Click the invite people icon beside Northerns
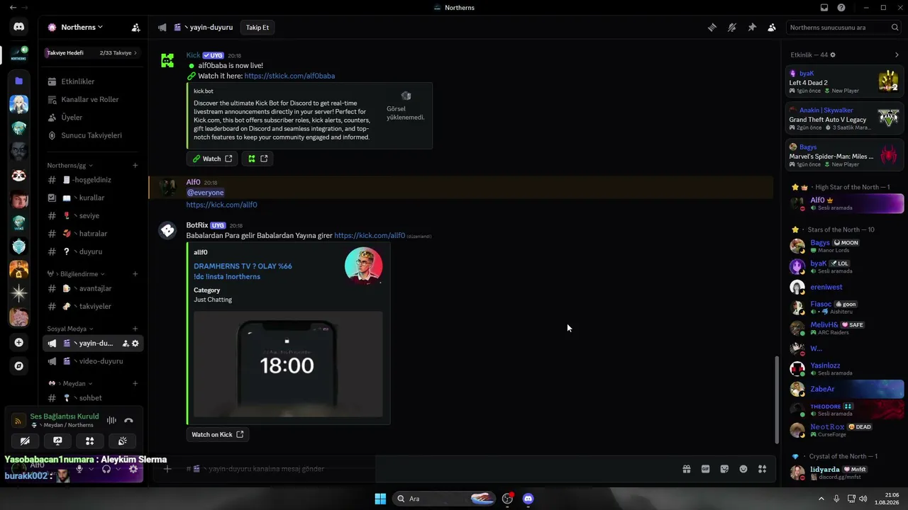The height and width of the screenshot is (510, 908). [135, 28]
